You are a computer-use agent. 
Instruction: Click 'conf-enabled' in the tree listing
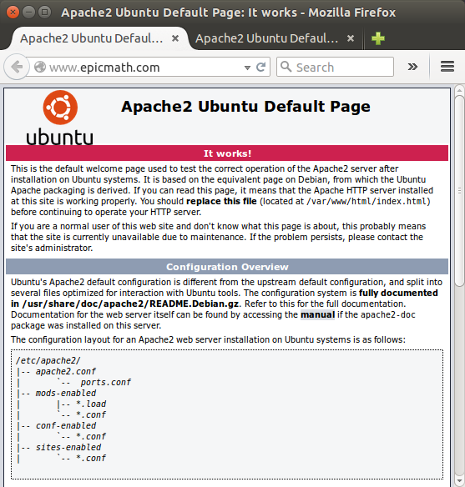(x=66, y=426)
